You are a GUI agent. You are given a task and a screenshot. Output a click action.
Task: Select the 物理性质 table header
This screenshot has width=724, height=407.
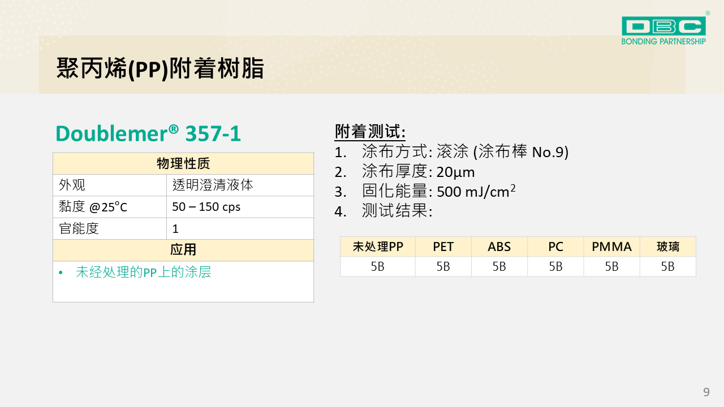point(183,164)
